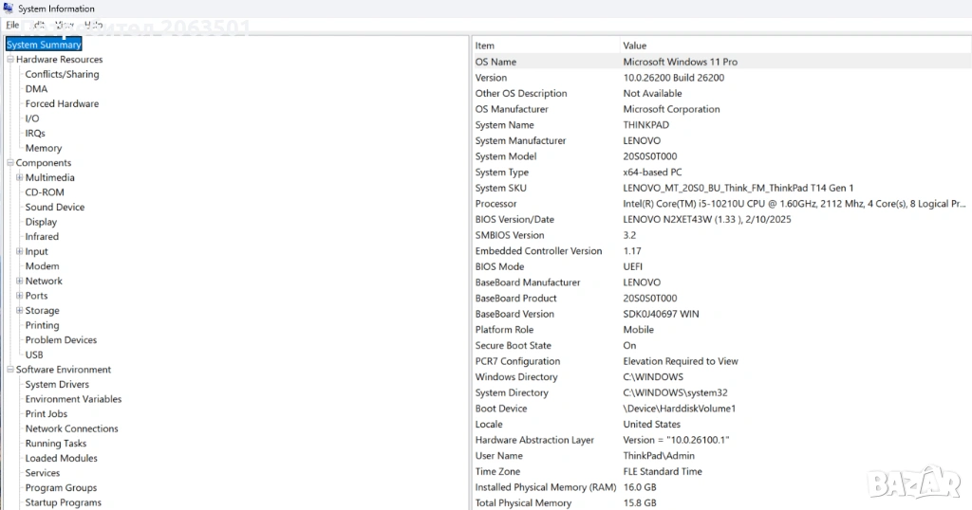This screenshot has height=510, width=972.
Task: Expand the Network node under Components
Action: (20, 282)
